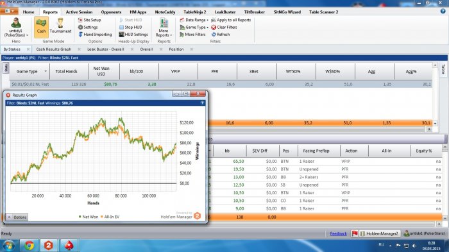
Task: Open the LeakBuster tab
Action: pyautogui.click(x=225, y=12)
